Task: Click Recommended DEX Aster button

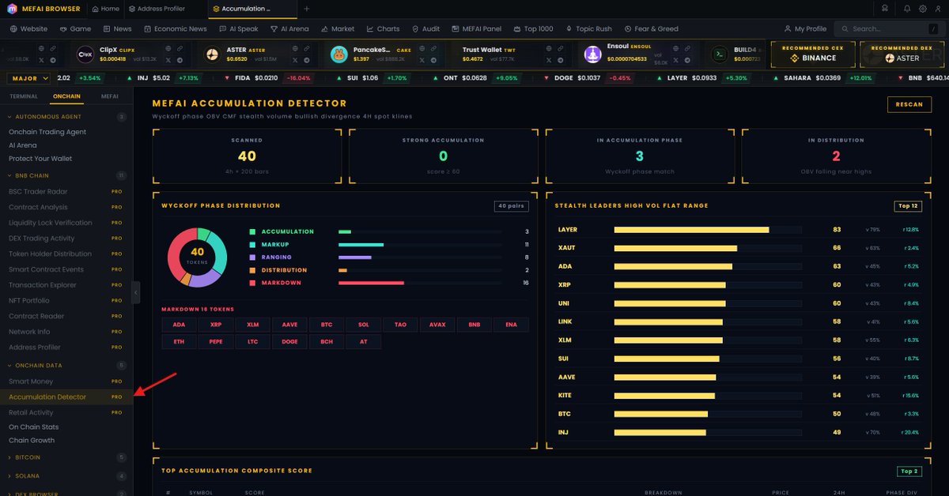Action: [x=902, y=54]
